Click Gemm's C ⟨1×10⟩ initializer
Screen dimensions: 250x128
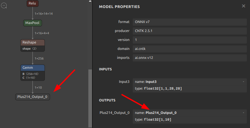pyautogui.click(x=29, y=78)
